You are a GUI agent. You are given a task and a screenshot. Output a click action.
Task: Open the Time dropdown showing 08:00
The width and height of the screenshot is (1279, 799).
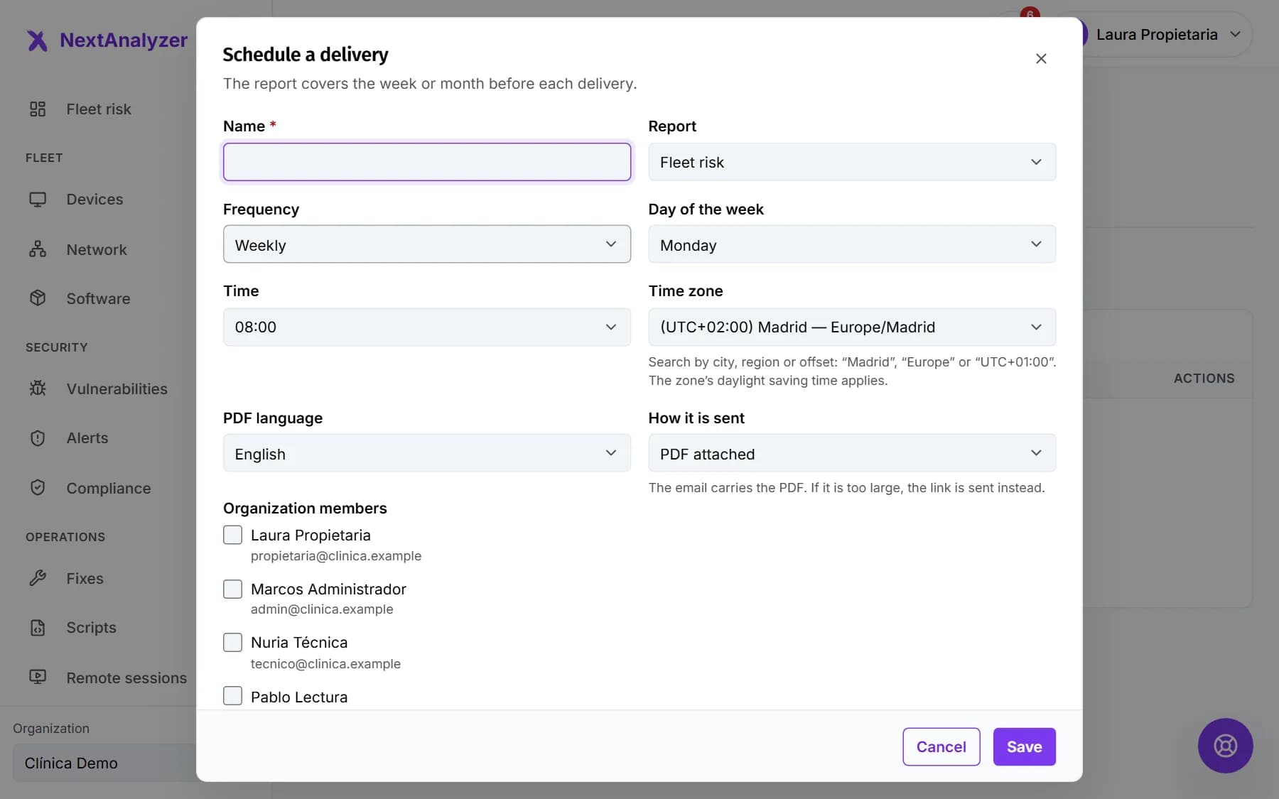(x=427, y=327)
